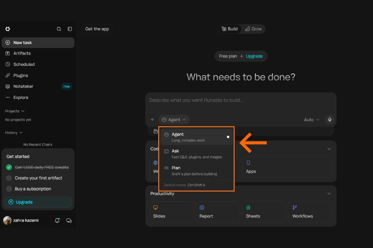
Task: Click the Upgrade link near Free plan
Action: click(254, 56)
